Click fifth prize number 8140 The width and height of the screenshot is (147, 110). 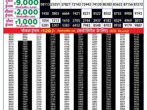coord(123,35)
